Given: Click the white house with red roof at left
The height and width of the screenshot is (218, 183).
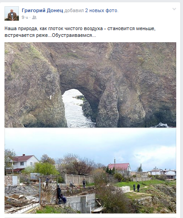Looking at the screenshot, I should point(23,163).
